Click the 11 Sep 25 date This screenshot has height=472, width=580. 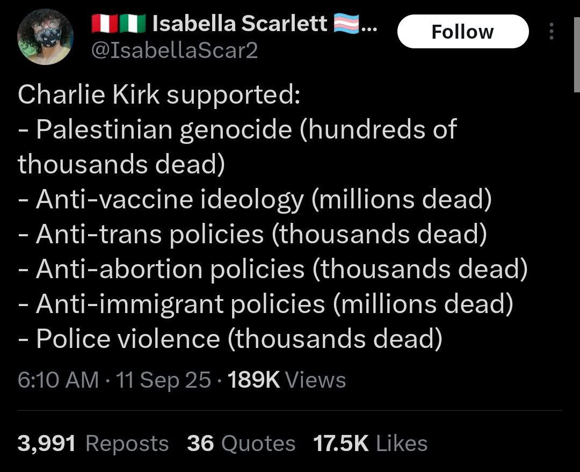click(x=163, y=380)
